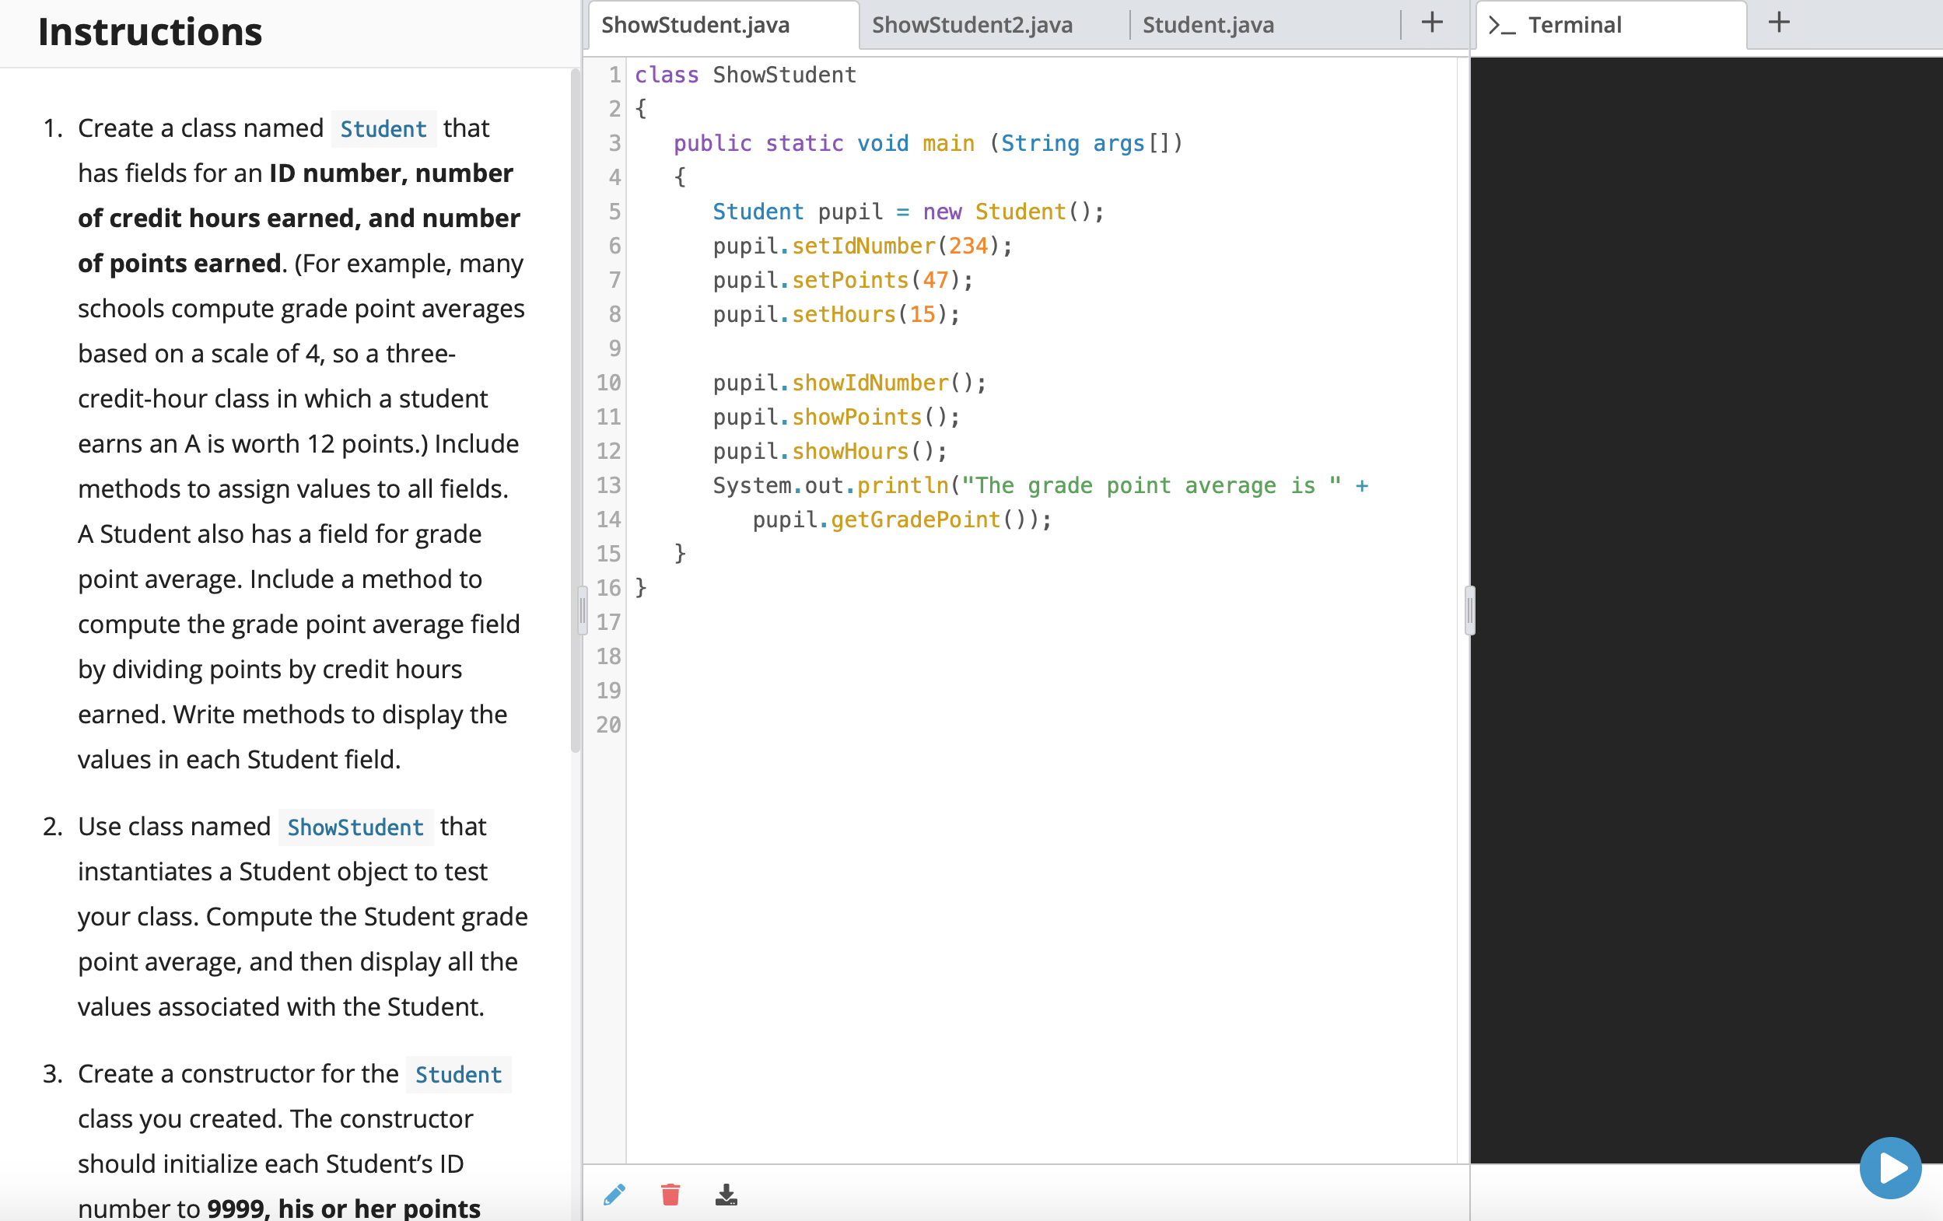
Task: Click the Terminal panel tab label
Action: click(x=1575, y=24)
